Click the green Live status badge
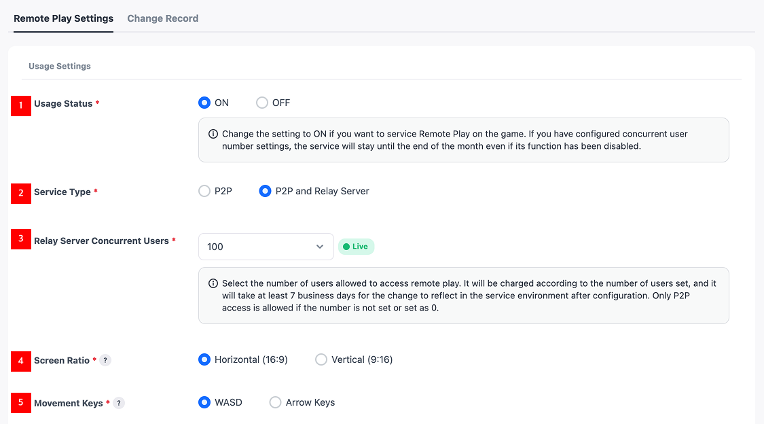Viewport: 764px width, 424px height. [x=357, y=247]
